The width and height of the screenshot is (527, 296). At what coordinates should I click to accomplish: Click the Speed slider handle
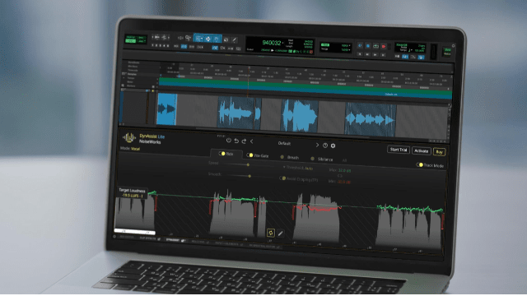[248, 164]
